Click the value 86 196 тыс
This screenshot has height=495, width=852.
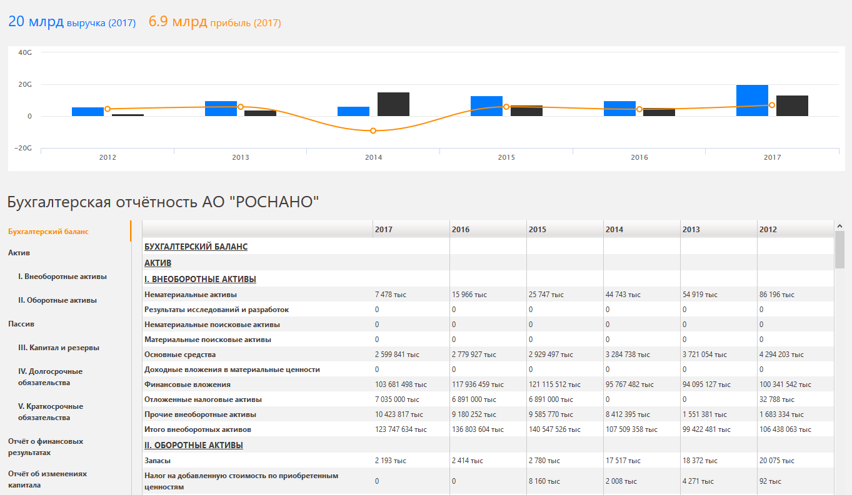tap(777, 295)
